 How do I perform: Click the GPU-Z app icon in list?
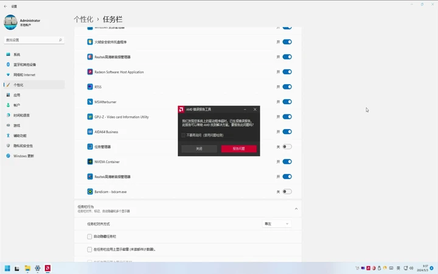pyautogui.click(x=90, y=117)
